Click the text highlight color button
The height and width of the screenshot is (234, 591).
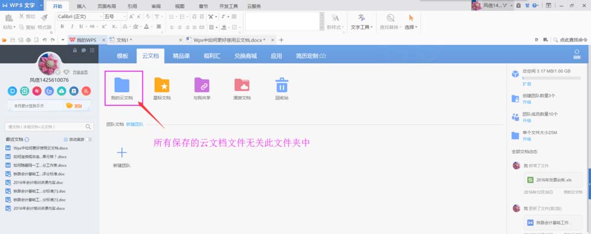tap(135, 27)
